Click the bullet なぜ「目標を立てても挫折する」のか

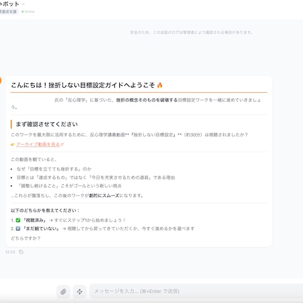(54, 169)
